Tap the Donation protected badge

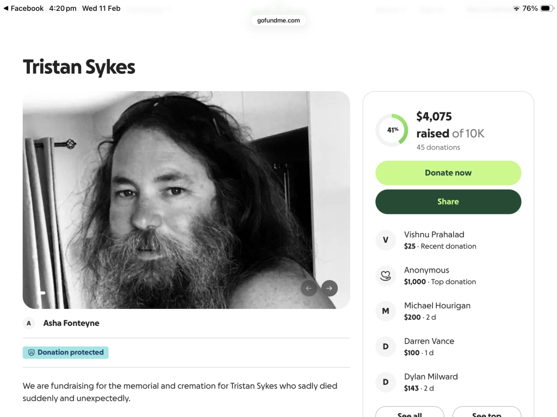(x=66, y=352)
